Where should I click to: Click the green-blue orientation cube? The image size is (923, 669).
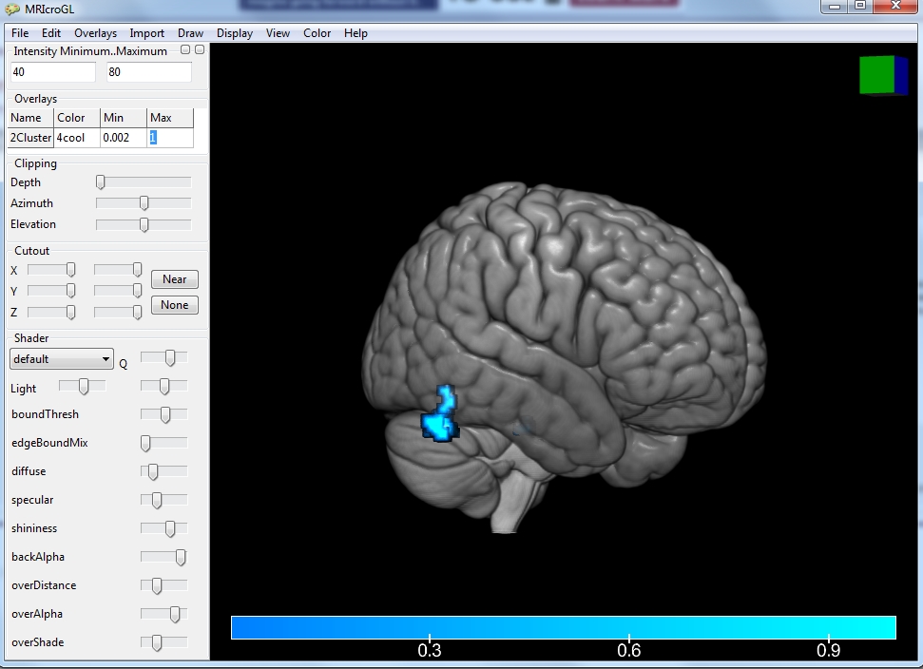coord(882,75)
